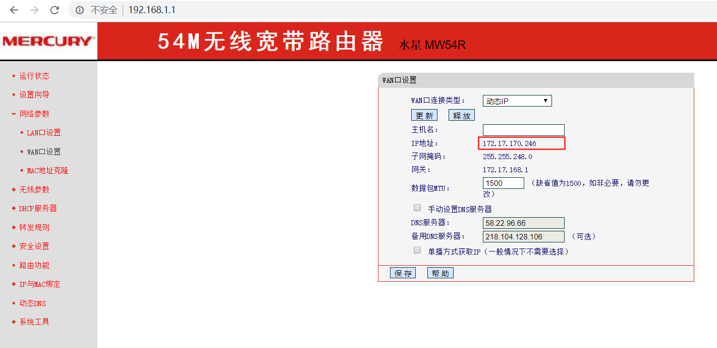Viewport: 717px width, 348px height.
Task: Open WAN口设置 submenu item
Action: point(44,152)
